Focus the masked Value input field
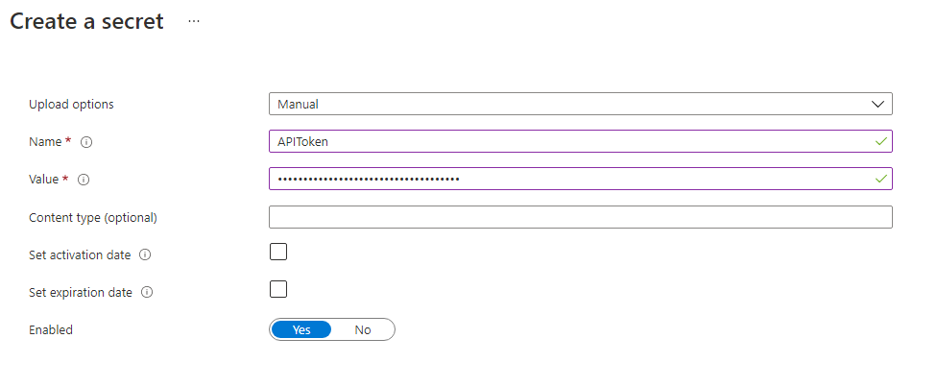Viewport: 937px width, 387px height. [580, 179]
